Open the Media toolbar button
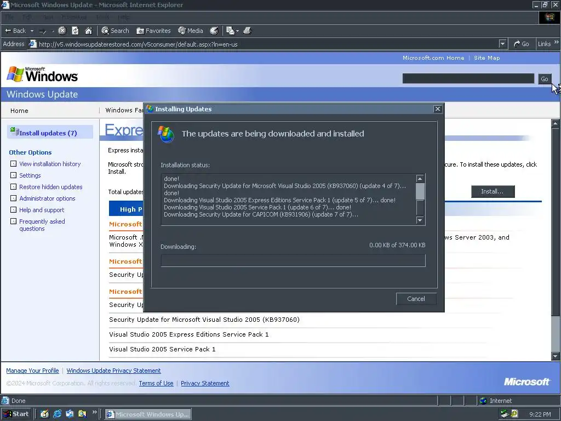 (x=191, y=31)
